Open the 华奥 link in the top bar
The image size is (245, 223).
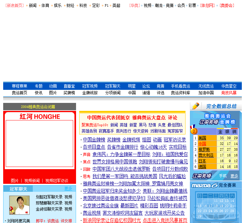pyautogui.click(x=135, y=6)
